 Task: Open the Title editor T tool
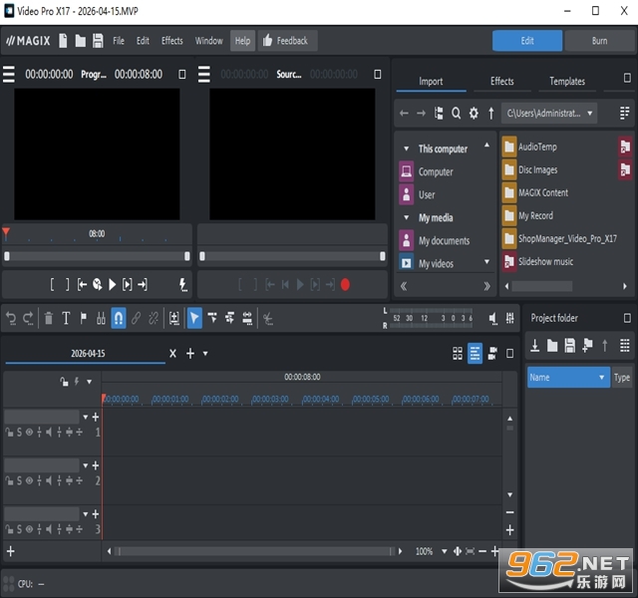pos(66,319)
